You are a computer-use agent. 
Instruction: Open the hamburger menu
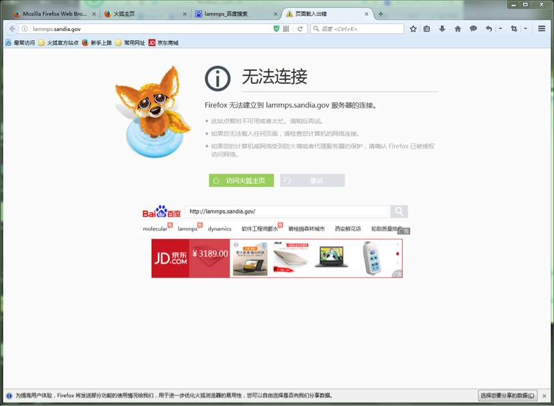click(x=542, y=29)
